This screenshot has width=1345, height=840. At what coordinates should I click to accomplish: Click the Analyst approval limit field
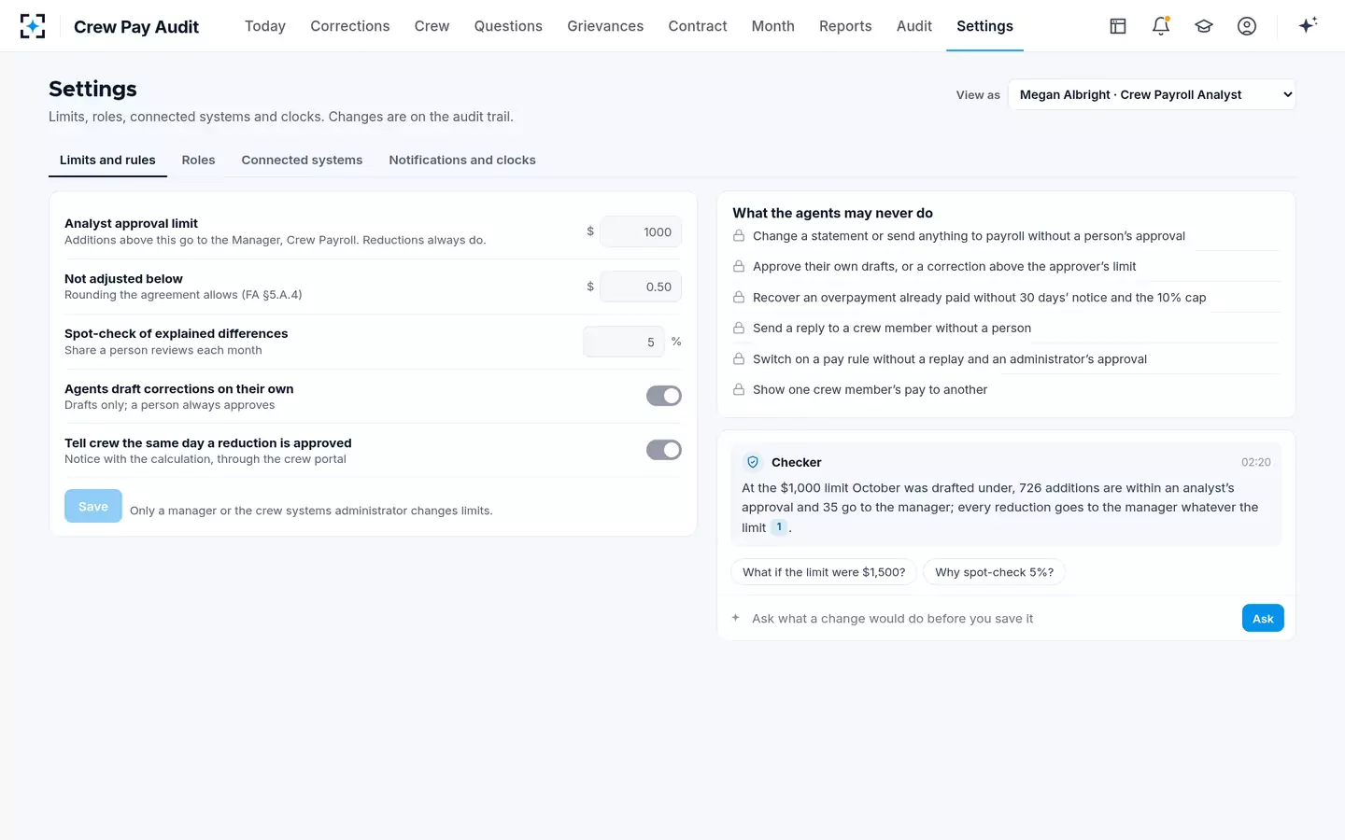click(x=641, y=231)
